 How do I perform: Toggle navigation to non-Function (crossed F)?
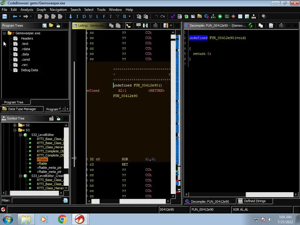pyautogui.click(x=111, y=16)
